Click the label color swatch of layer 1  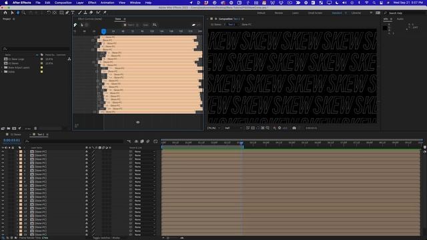click(21, 151)
